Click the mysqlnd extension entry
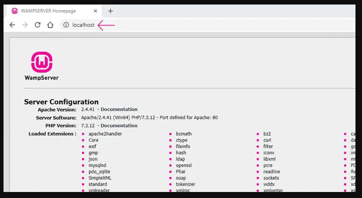This screenshot has width=362, height=198. [x=98, y=165]
